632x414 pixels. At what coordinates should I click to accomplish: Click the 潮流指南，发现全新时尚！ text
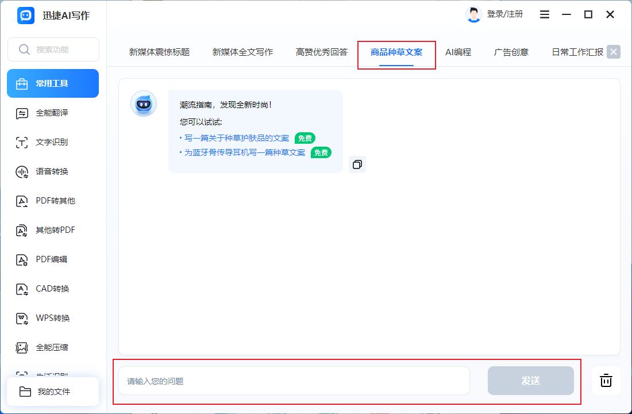click(x=226, y=105)
